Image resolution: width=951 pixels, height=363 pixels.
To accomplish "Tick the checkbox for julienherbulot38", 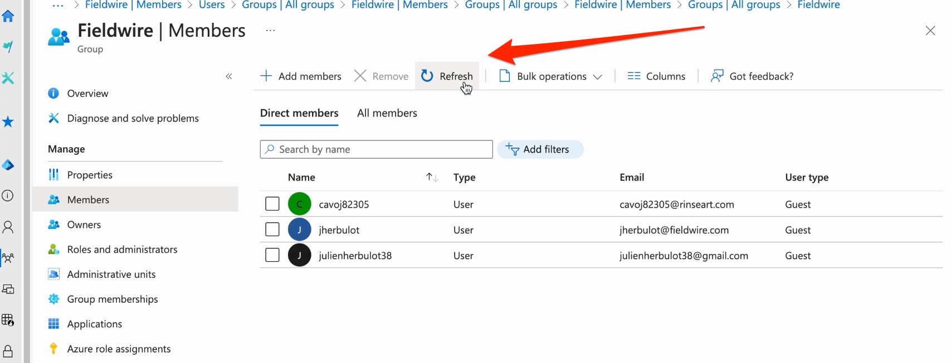I will tap(272, 255).
